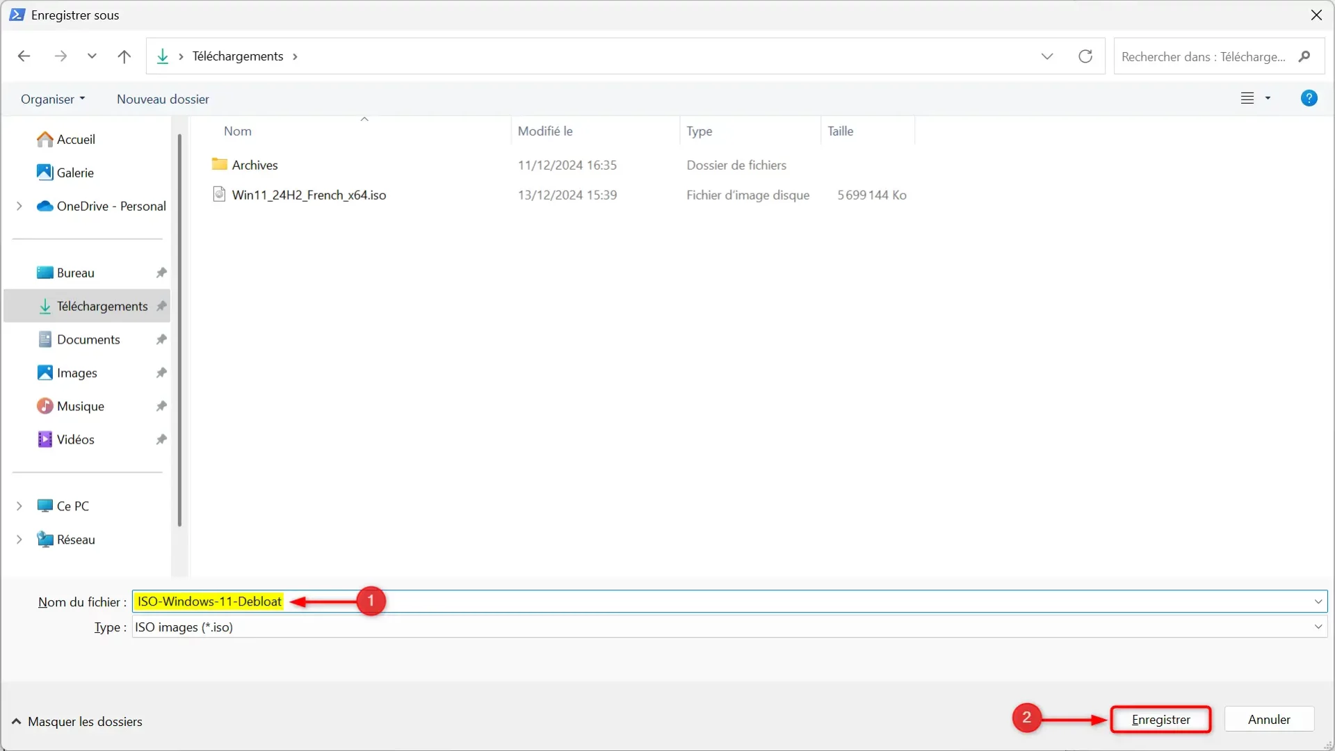The image size is (1335, 751).
Task: Open the file name dropdown arrow
Action: click(1318, 601)
